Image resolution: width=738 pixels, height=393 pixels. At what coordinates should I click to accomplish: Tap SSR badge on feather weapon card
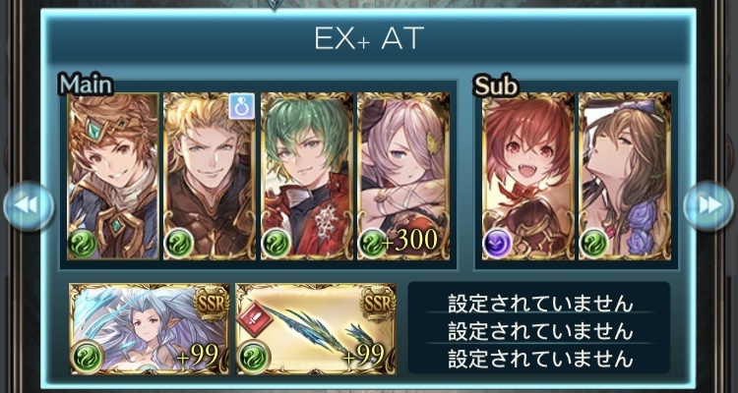pyautogui.click(x=378, y=304)
